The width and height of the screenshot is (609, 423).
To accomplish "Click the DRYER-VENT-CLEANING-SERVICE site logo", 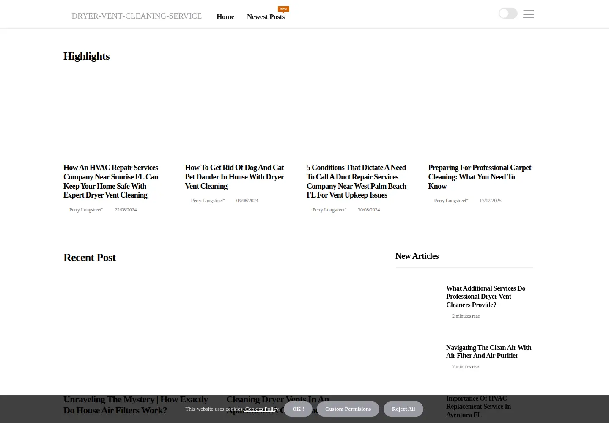I will tap(137, 16).
